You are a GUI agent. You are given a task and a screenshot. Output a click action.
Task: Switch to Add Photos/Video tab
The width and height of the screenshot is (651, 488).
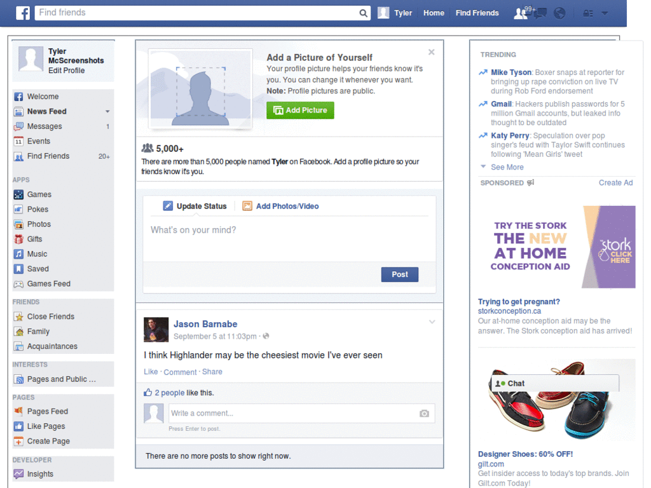click(x=280, y=206)
